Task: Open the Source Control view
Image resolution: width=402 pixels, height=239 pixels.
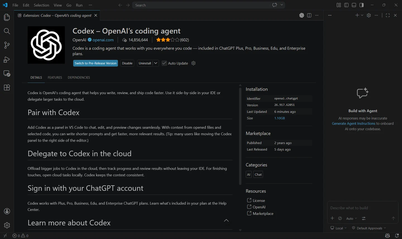Action: [7, 45]
